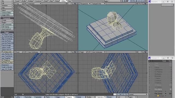Click the maximize icon in Back viewport header
Screen dimensions: 175x98
(75, 52)
